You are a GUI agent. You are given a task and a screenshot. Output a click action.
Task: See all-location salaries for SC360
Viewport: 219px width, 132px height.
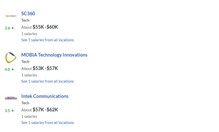(x=47, y=40)
